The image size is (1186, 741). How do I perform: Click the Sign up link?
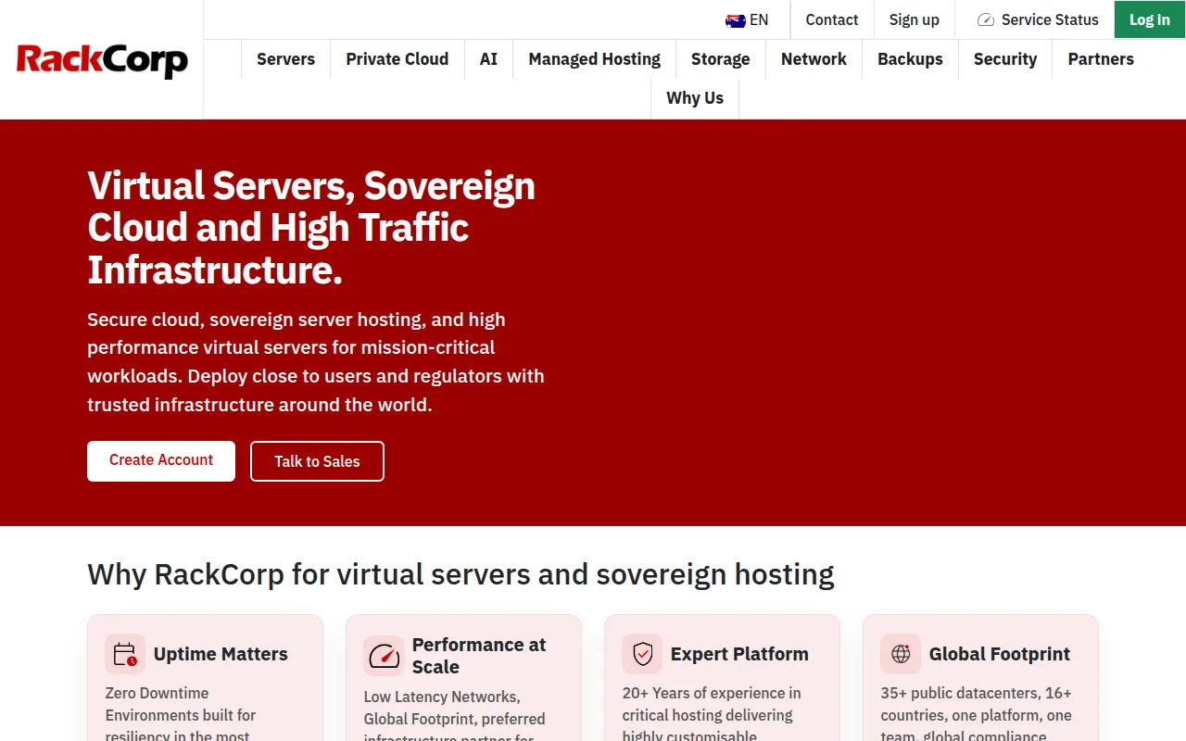pos(915,19)
